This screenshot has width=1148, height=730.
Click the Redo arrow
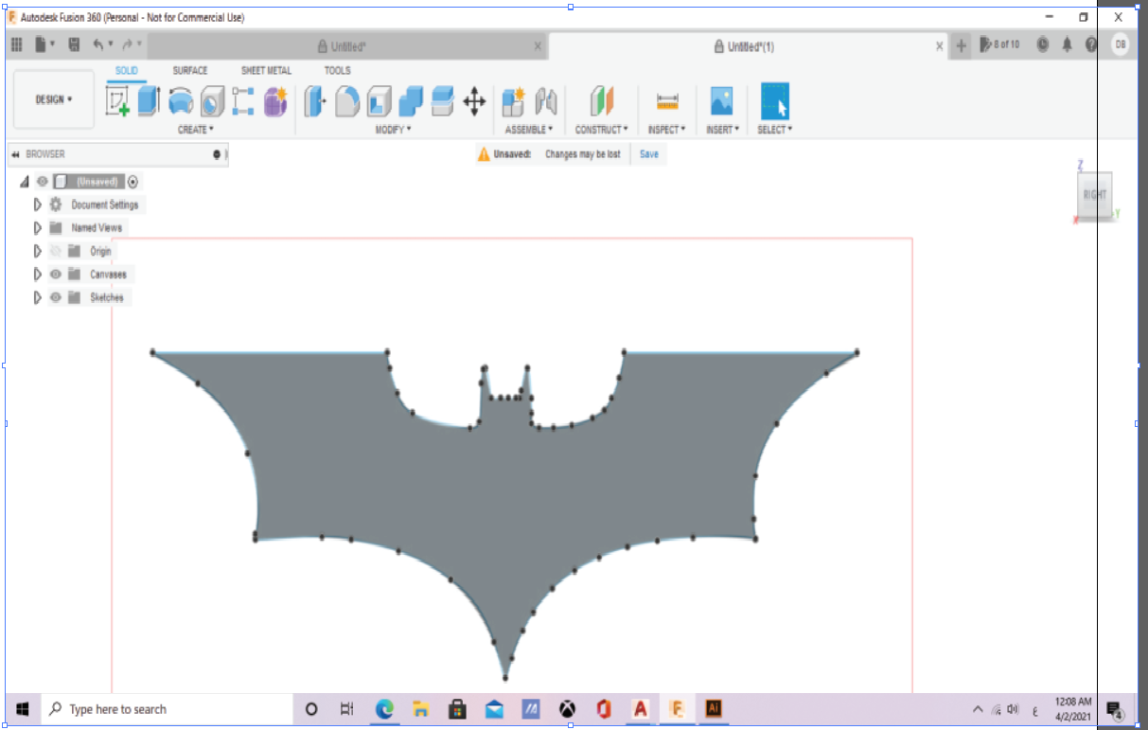tap(127, 45)
